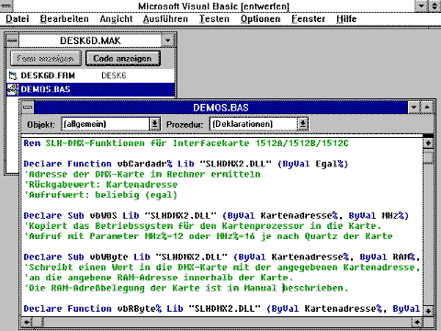Click the 'Aufruf mit Parameter MHz% comment
The height and width of the screenshot is (331, 441).
point(208,236)
